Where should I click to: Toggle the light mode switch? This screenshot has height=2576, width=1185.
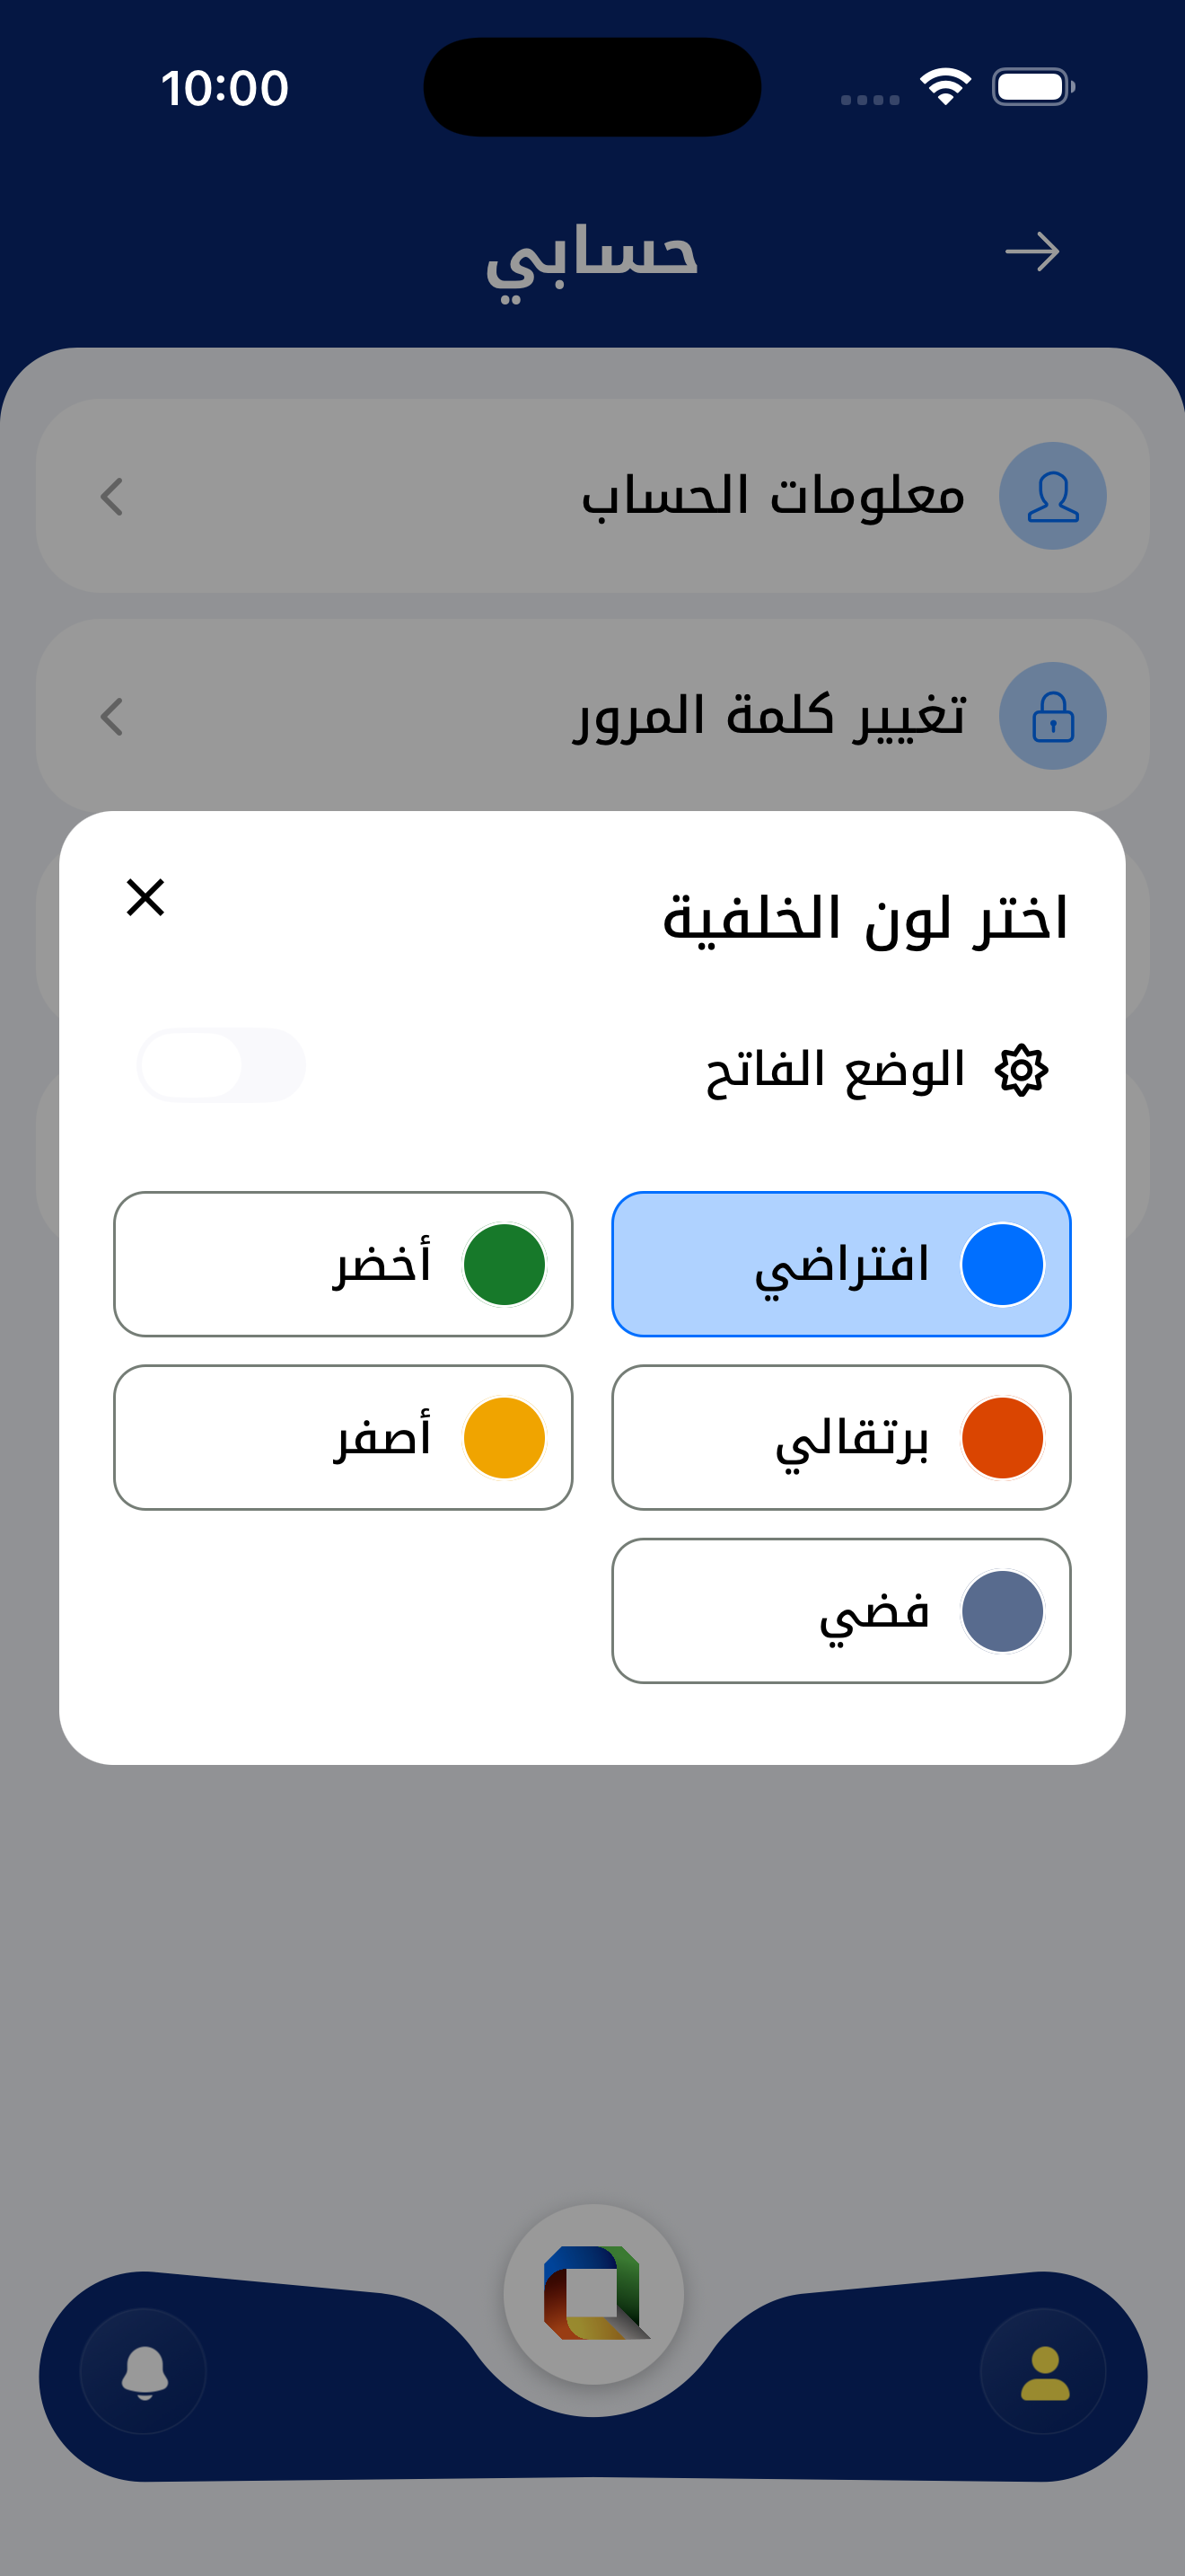(221, 1066)
